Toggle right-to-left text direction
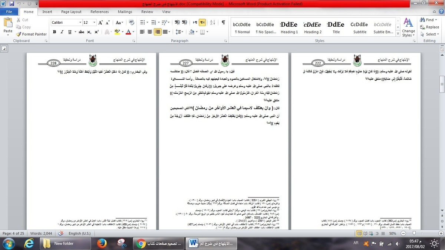Screen dimensions: 445x250 pos(202,23)
